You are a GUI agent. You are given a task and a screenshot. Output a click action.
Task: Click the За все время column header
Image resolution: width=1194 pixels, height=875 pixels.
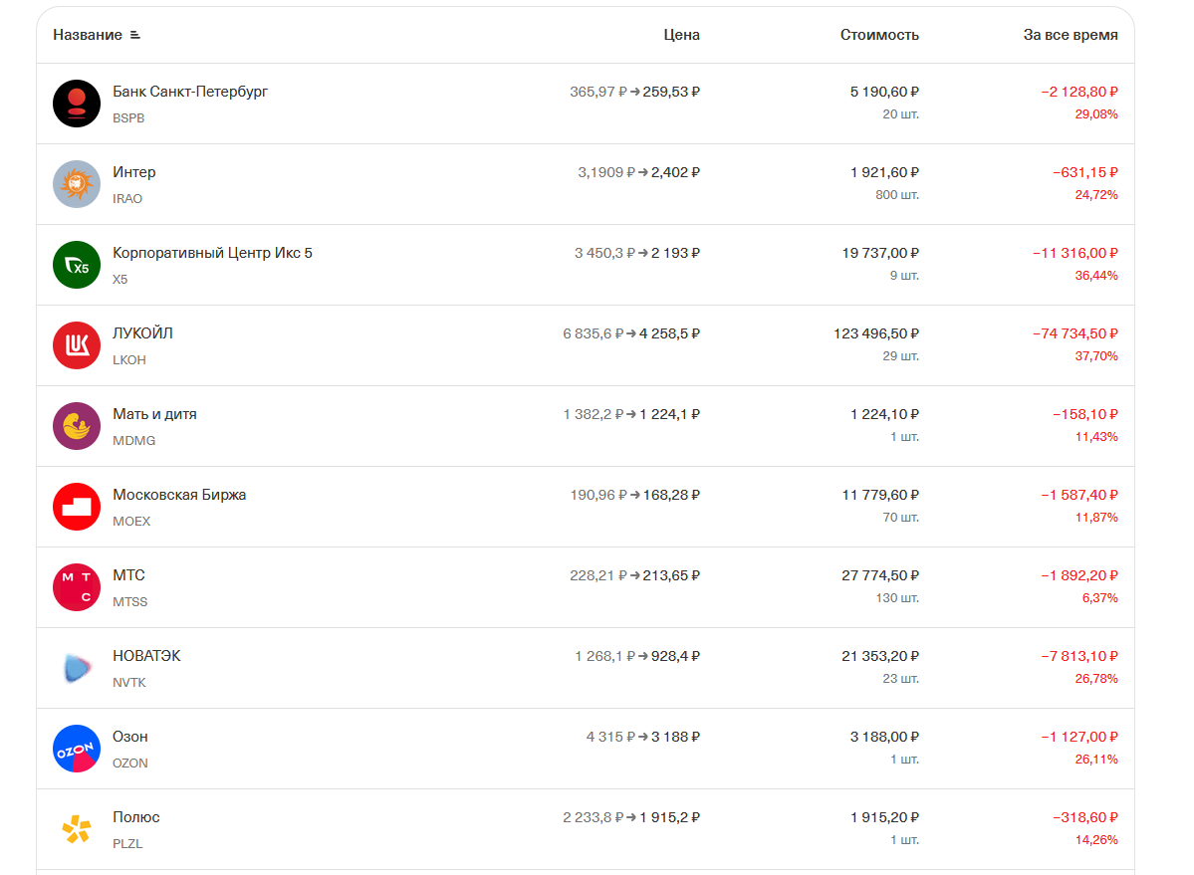[x=1071, y=35]
